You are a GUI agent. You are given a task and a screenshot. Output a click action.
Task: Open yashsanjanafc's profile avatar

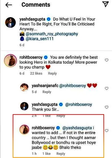24,87
